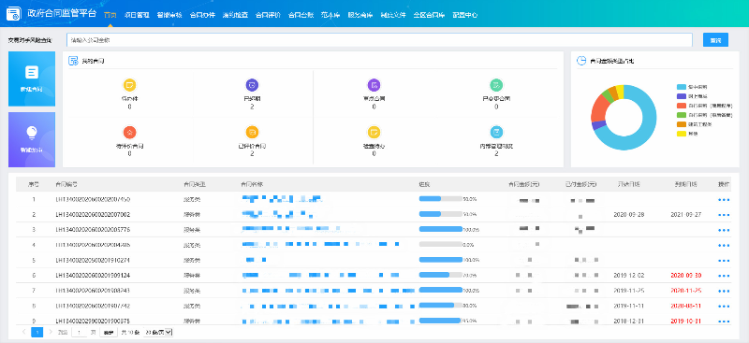Click the green icon at the top-right of the my contracts panel
The width and height of the screenshot is (749, 343).
click(496, 85)
